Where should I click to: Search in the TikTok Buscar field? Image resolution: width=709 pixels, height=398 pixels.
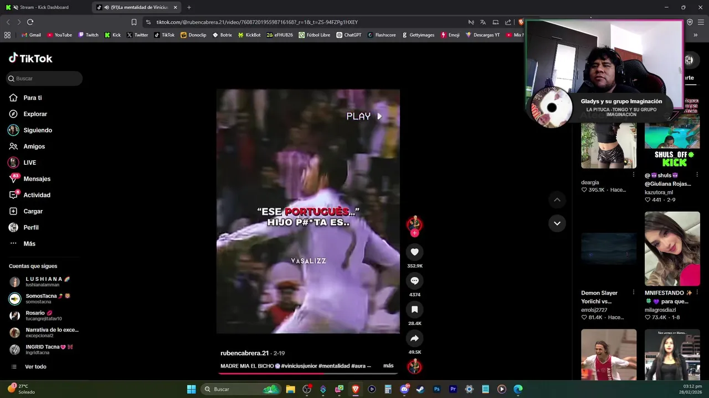click(x=44, y=78)
